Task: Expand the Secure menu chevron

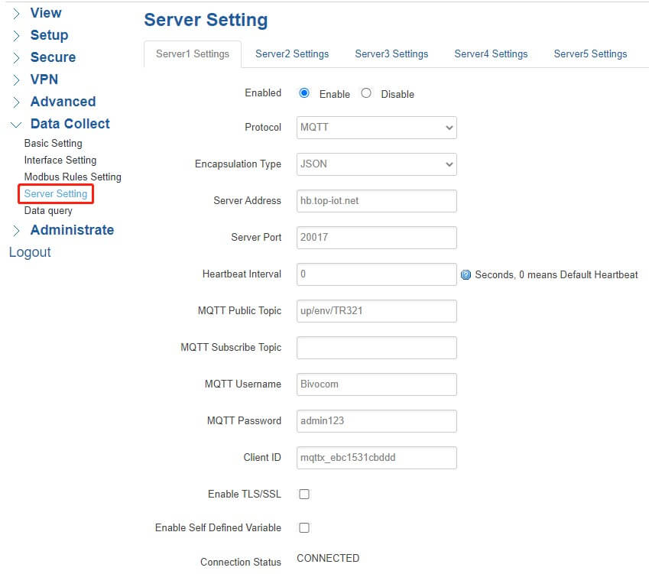Action: coord(16,57)
